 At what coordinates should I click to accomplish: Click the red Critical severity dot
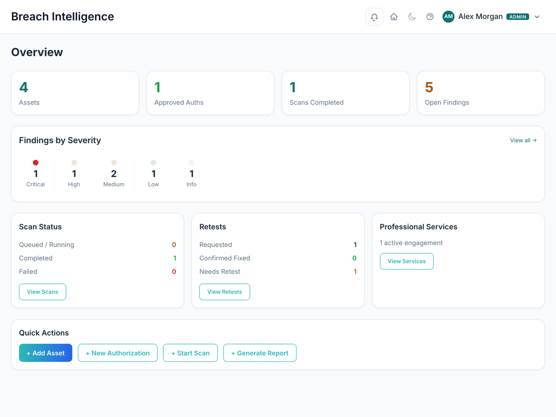[35, 163]
